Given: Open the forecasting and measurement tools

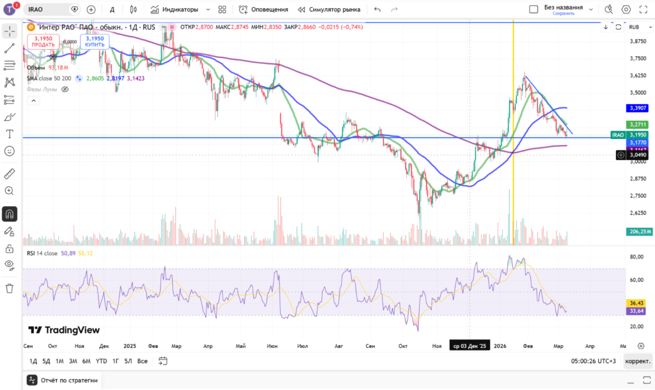Looking at the screenshot, I should 10,100.
